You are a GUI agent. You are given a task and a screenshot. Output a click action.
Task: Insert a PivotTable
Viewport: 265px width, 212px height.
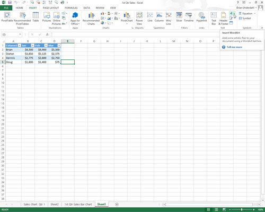7,17
